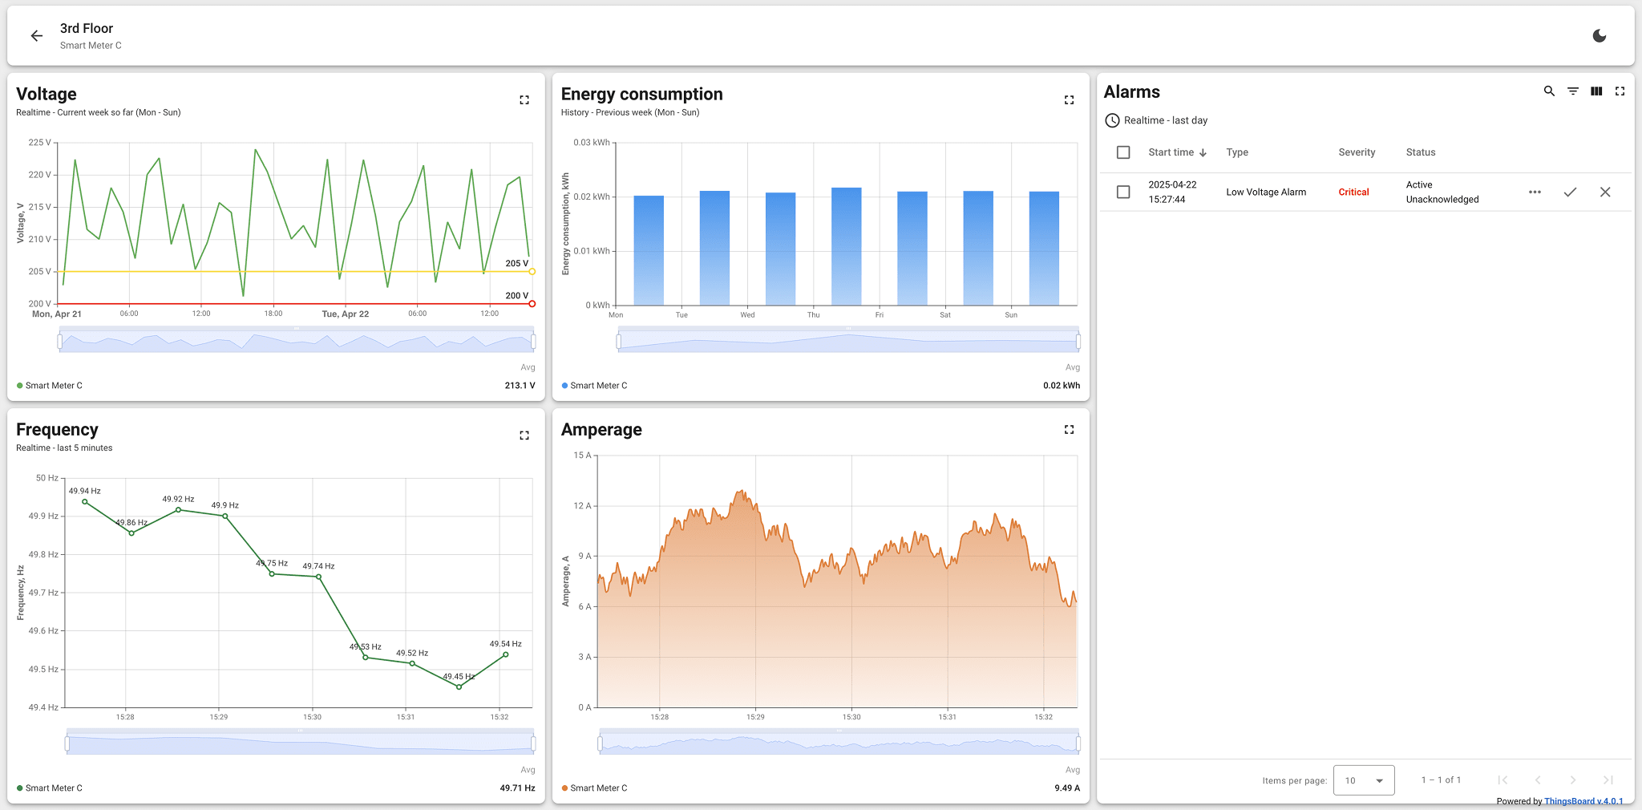Click the Voltage chart zoom slider left handle

click(x=60, y=342)
